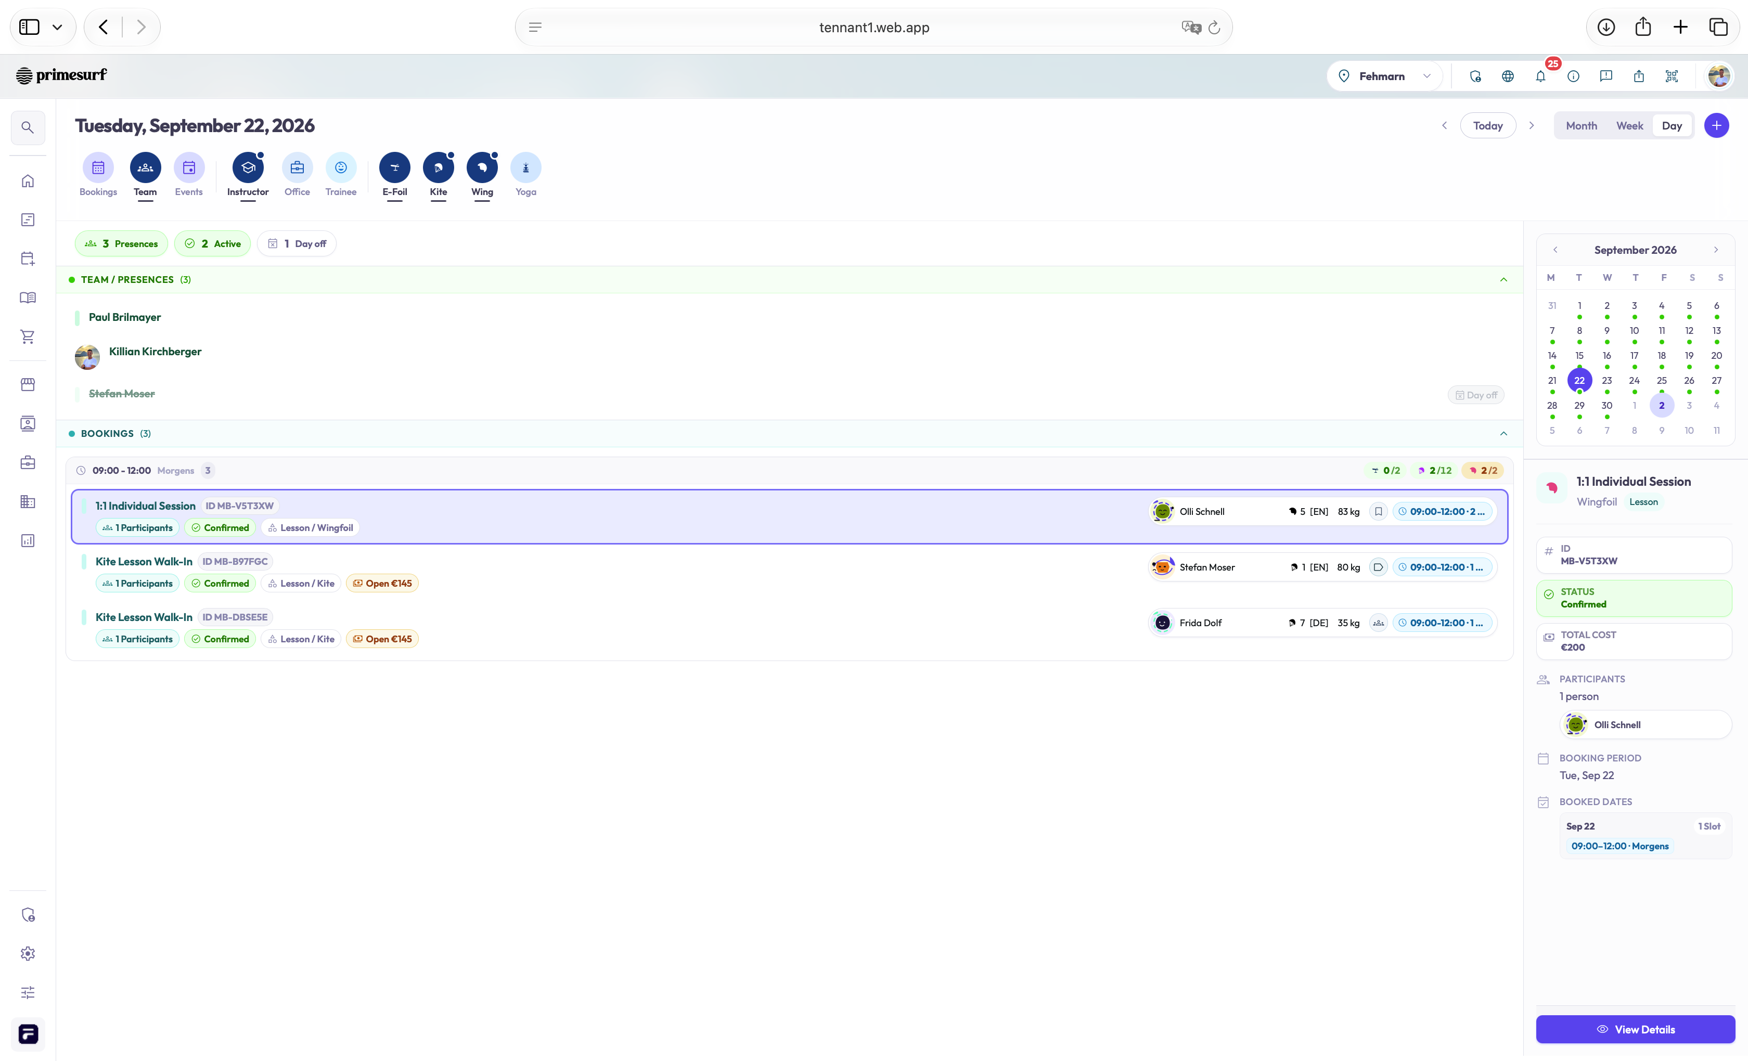Collapse the Bookings section

[x=1503, y=433]
